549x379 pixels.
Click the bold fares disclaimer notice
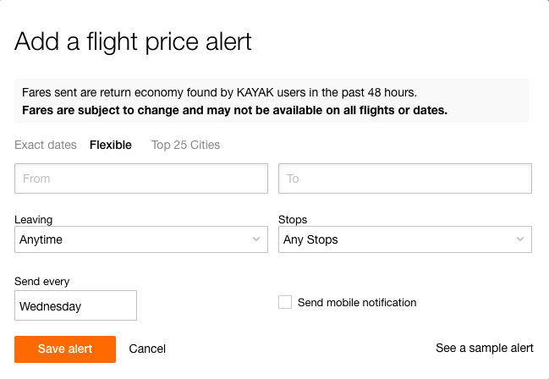click(x=234, y=110)
